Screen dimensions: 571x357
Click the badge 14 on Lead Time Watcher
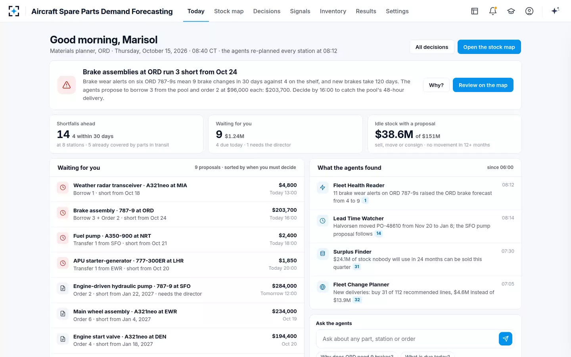379,234
